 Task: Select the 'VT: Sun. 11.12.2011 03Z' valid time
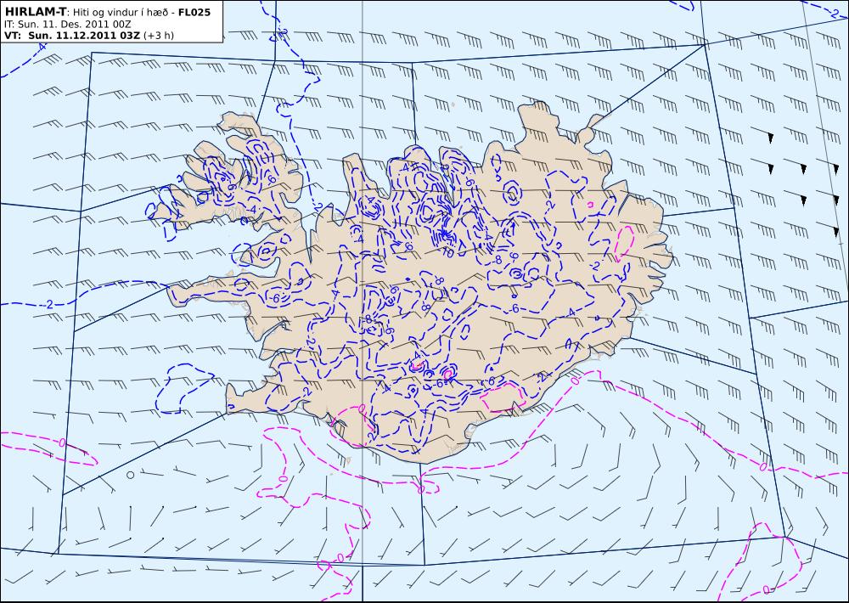(x=72, y=36)
